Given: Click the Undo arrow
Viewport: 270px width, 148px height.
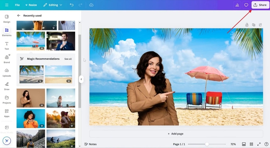Looking at the screenshot, I should [72, 5].
